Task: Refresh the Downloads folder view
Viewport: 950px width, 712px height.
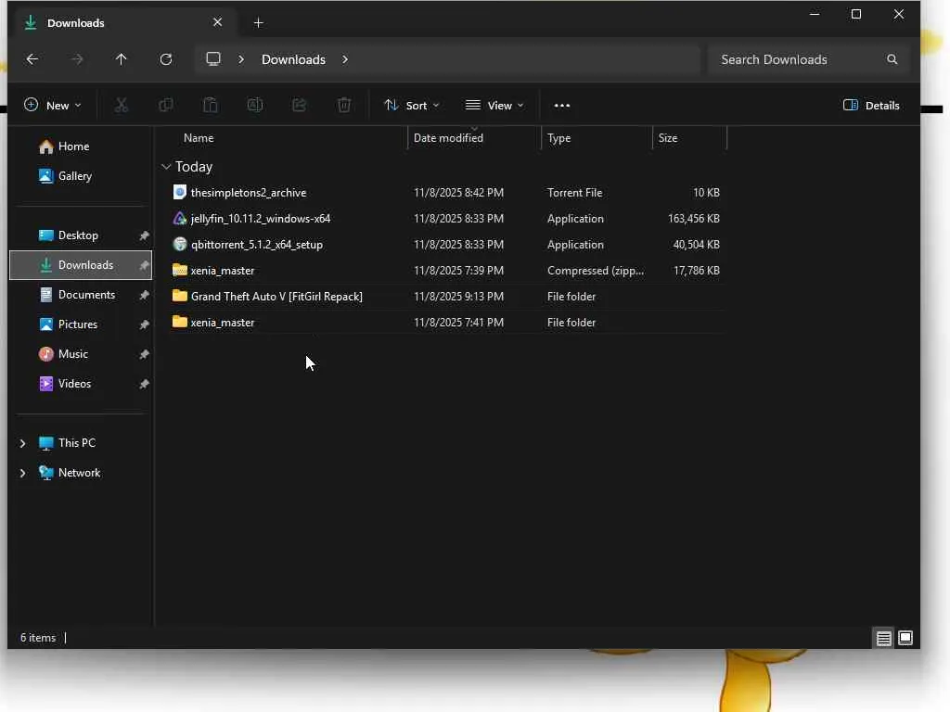Action: (166, 59)
